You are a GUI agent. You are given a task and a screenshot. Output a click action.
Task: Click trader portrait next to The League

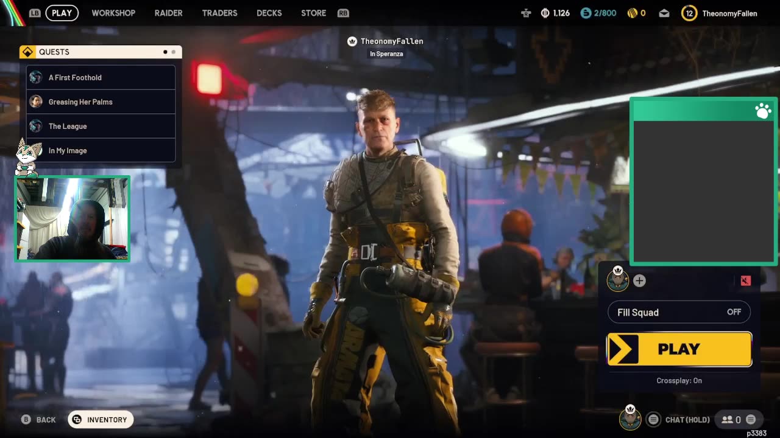point(36,126)
